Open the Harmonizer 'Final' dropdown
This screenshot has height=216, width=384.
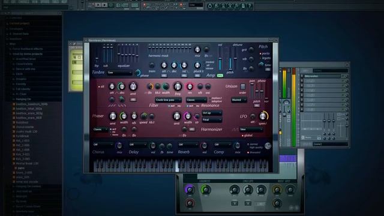pyautogui.click(x=212, y=120)
